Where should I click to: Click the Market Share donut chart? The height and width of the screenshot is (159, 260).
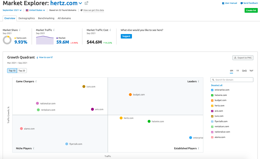click(7, 40)
